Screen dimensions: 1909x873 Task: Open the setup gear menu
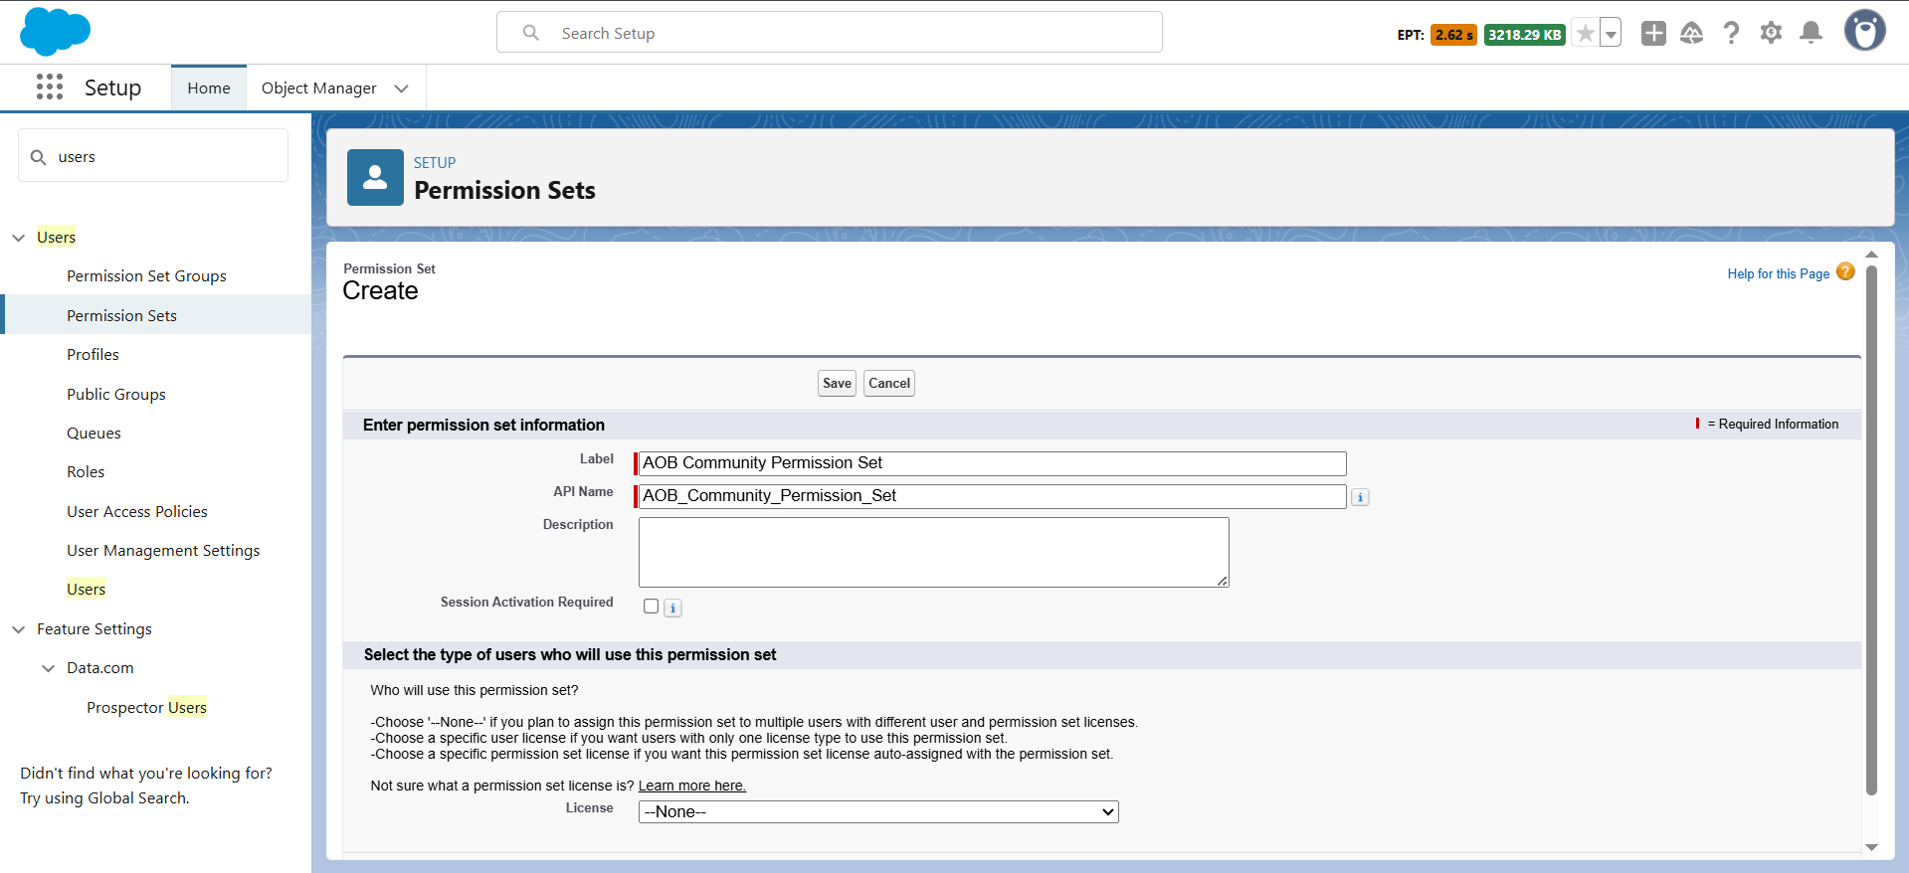coord(1771,34)
